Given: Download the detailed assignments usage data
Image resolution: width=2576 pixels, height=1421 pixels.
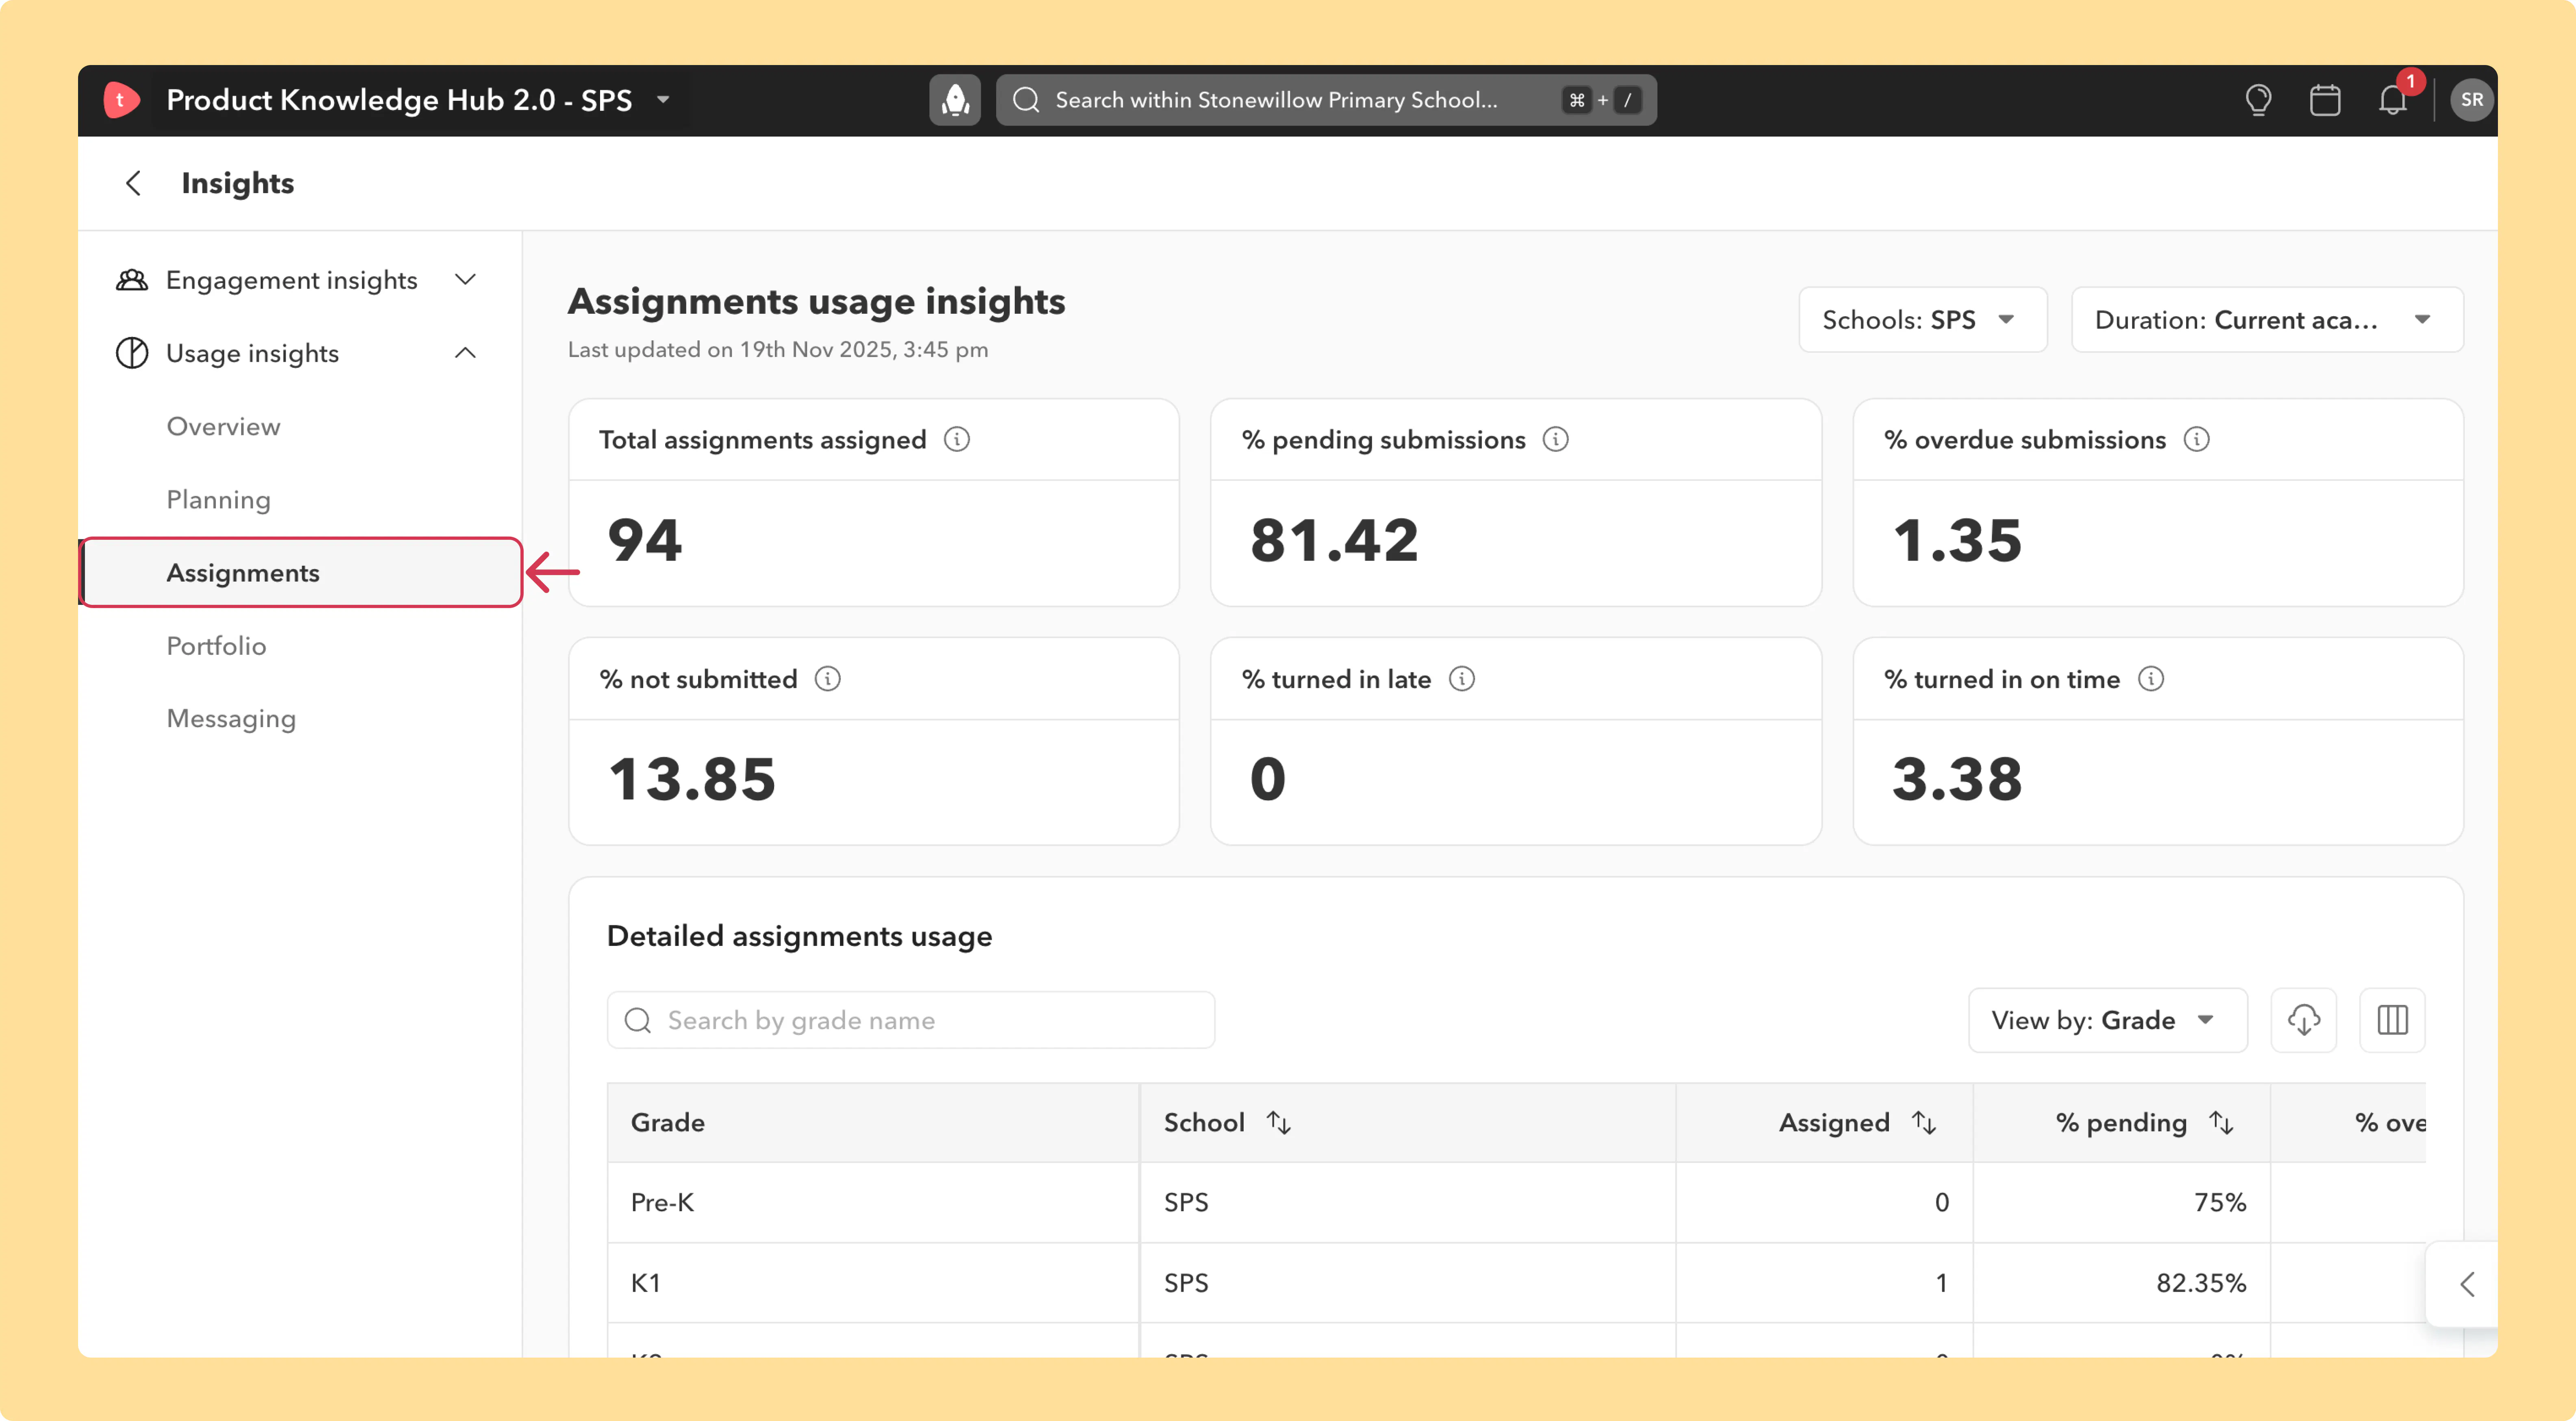Looking at the screenshot, I should click(2304, 1020).
